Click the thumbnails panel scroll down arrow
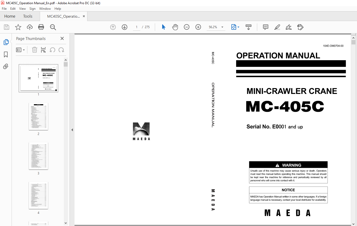The height and width of the screenshot is (226, 357). [x=66, y=223]
